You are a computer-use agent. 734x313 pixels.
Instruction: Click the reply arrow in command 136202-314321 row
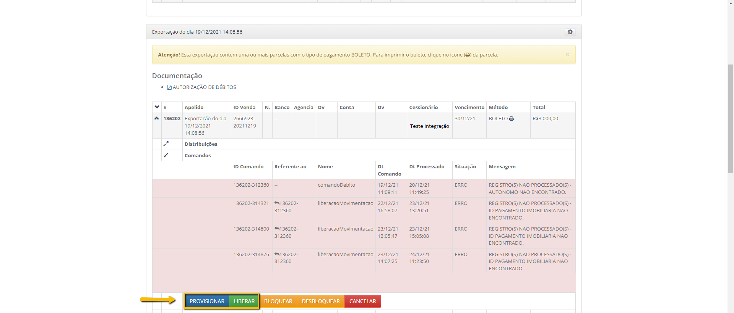click(277, 203)
